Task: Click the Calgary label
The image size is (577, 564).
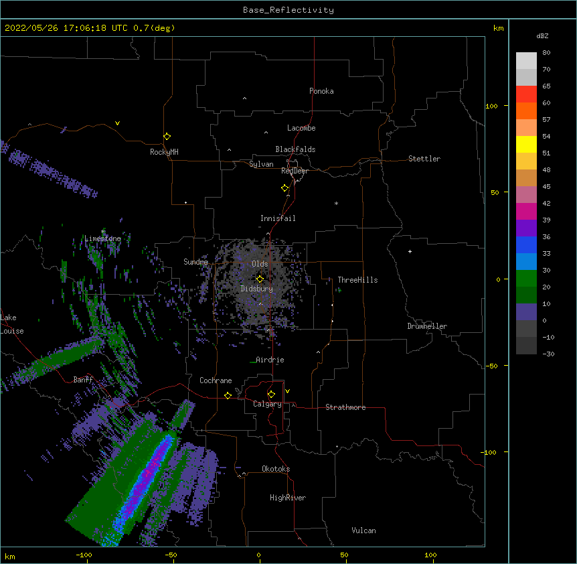Action: (267, 404)
